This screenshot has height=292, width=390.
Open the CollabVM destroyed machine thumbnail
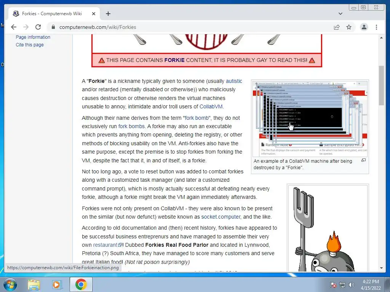310,119
